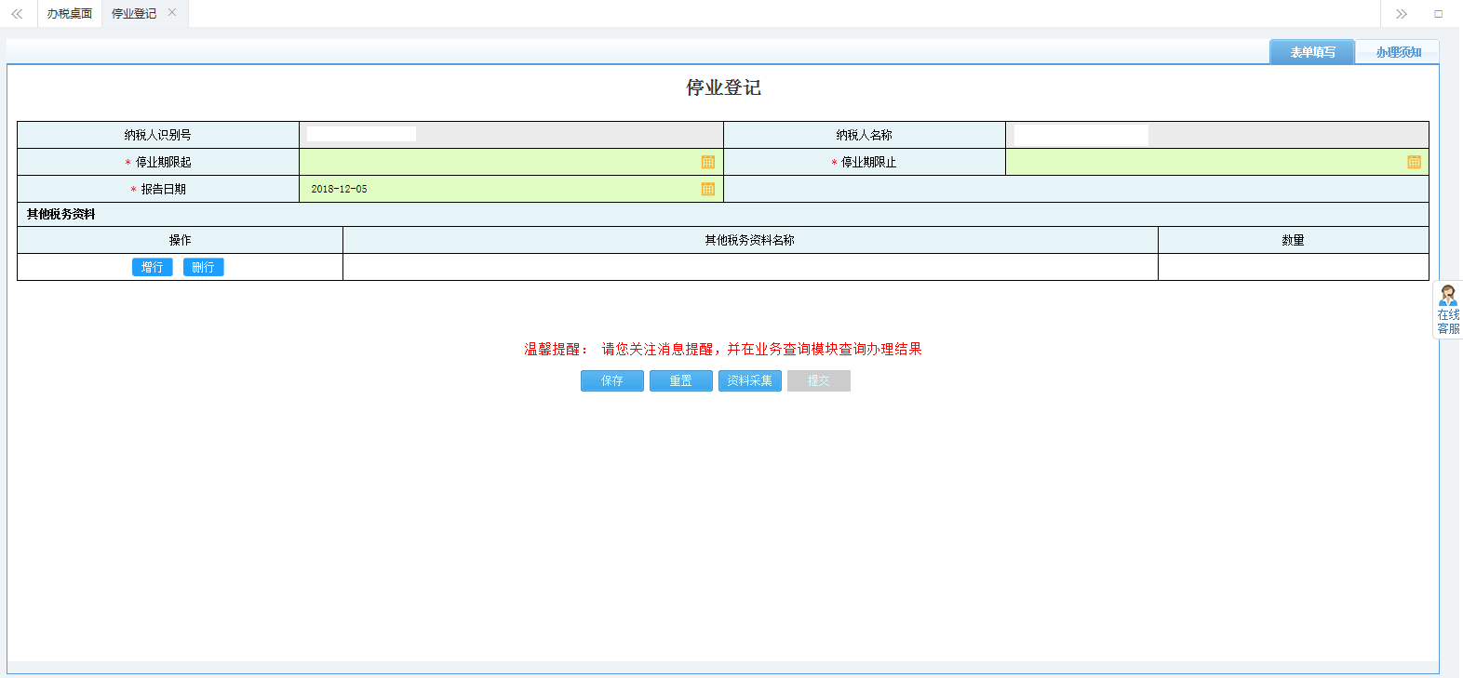Click the 操作 column header
This screenshot has width=1463, height=678.
pyautogui.click(x=180, y=240)
